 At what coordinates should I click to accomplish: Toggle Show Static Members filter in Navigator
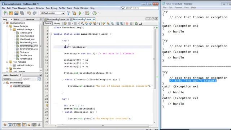point(14,125)
